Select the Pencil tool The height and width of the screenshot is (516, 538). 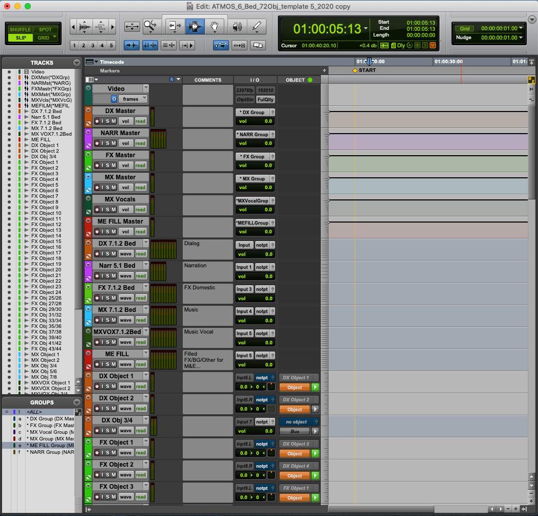257,27
